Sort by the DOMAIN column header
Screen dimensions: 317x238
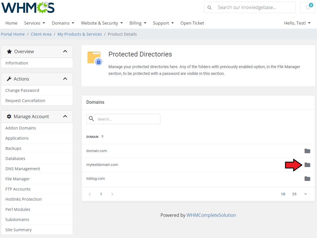[92, 137]
